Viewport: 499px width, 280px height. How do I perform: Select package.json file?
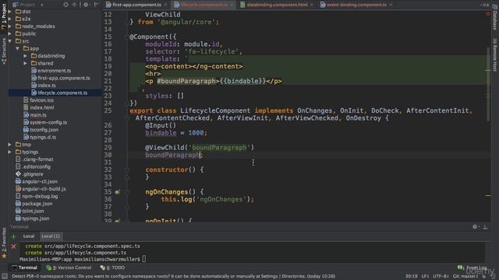34,204
